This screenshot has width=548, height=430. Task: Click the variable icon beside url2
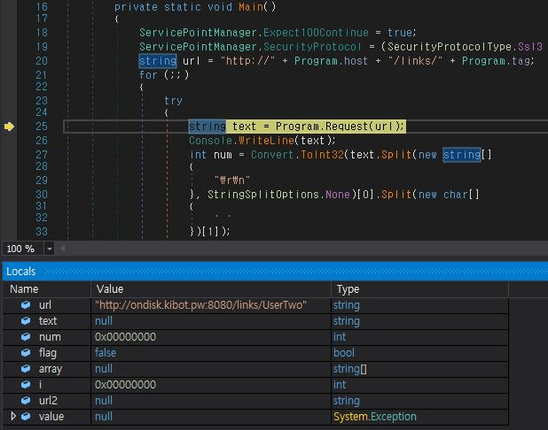pyautogui.click(x=26, y=400)
